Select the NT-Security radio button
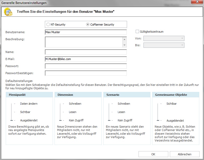This screenshot has width=204, height=160. tap(48, 24)
